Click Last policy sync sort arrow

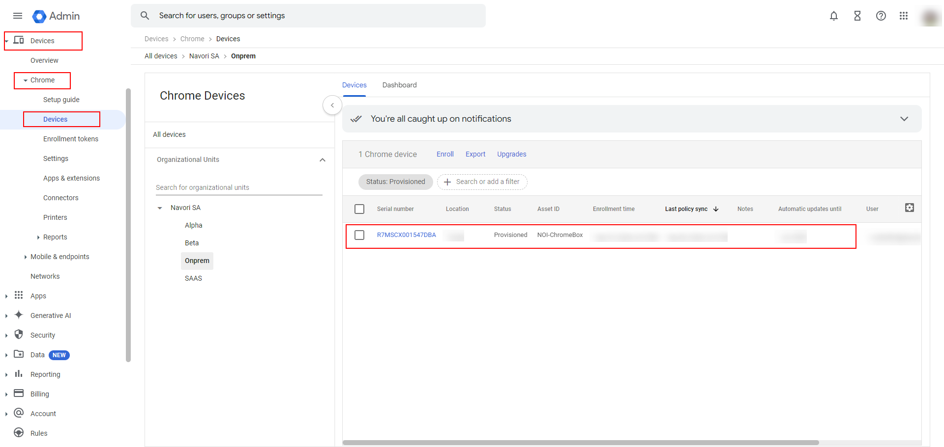point(716,209)
